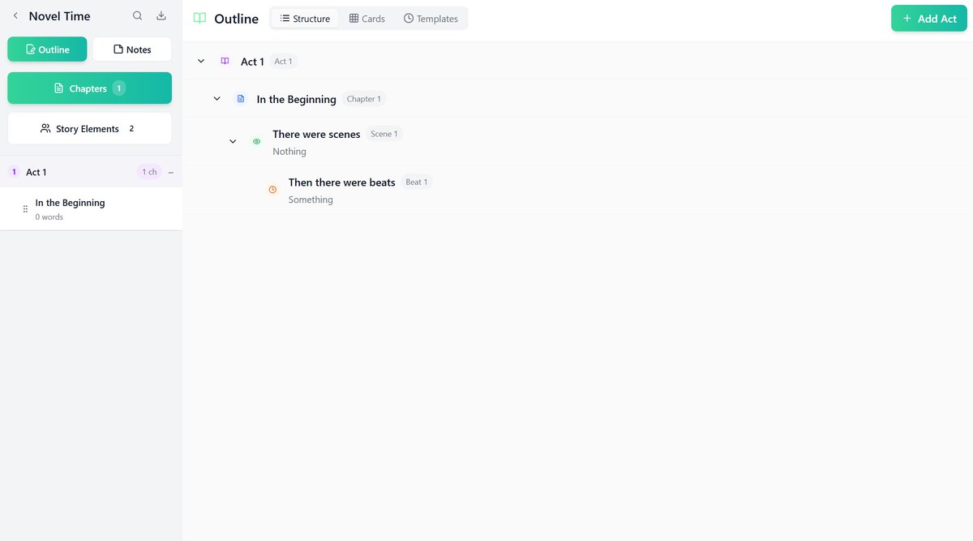Click the download export icon
973x541 pixels.
tap(161, 15)
